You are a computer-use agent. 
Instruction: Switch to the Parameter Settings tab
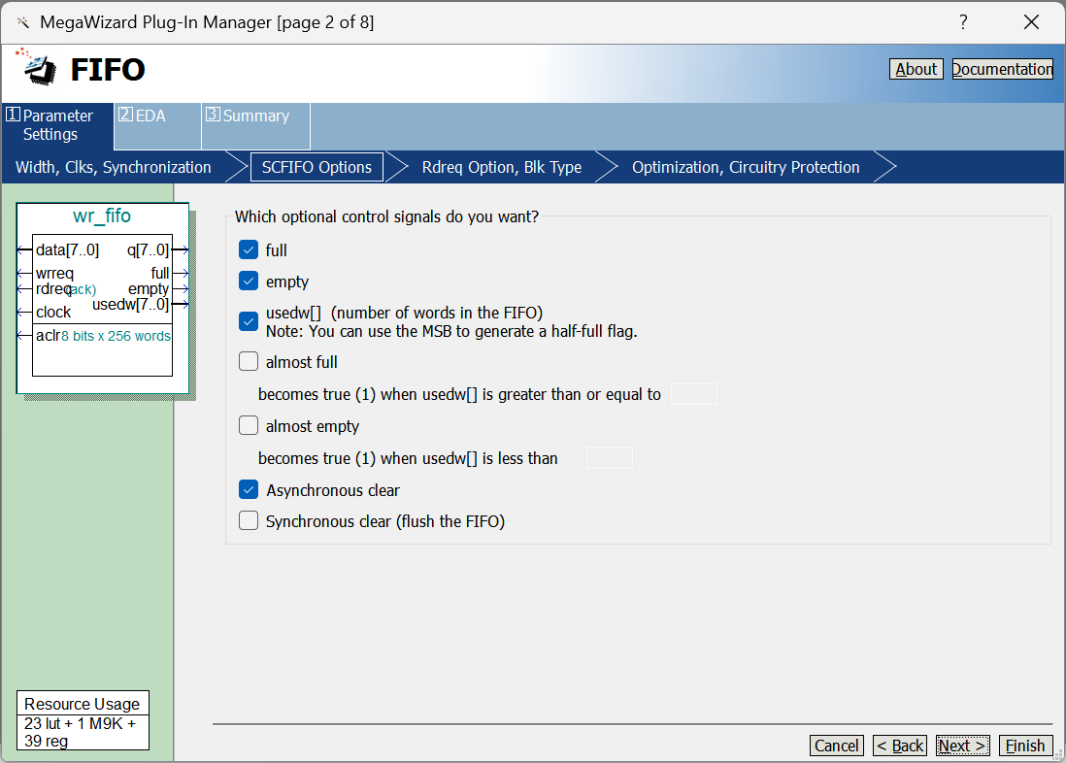click(58, 126)
